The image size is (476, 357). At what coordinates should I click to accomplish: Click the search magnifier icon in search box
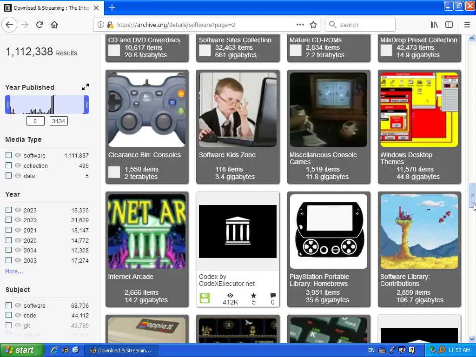click(333, 25)
